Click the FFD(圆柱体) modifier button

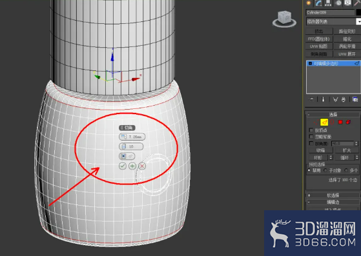pyautogui.click(x=319, y=39)
